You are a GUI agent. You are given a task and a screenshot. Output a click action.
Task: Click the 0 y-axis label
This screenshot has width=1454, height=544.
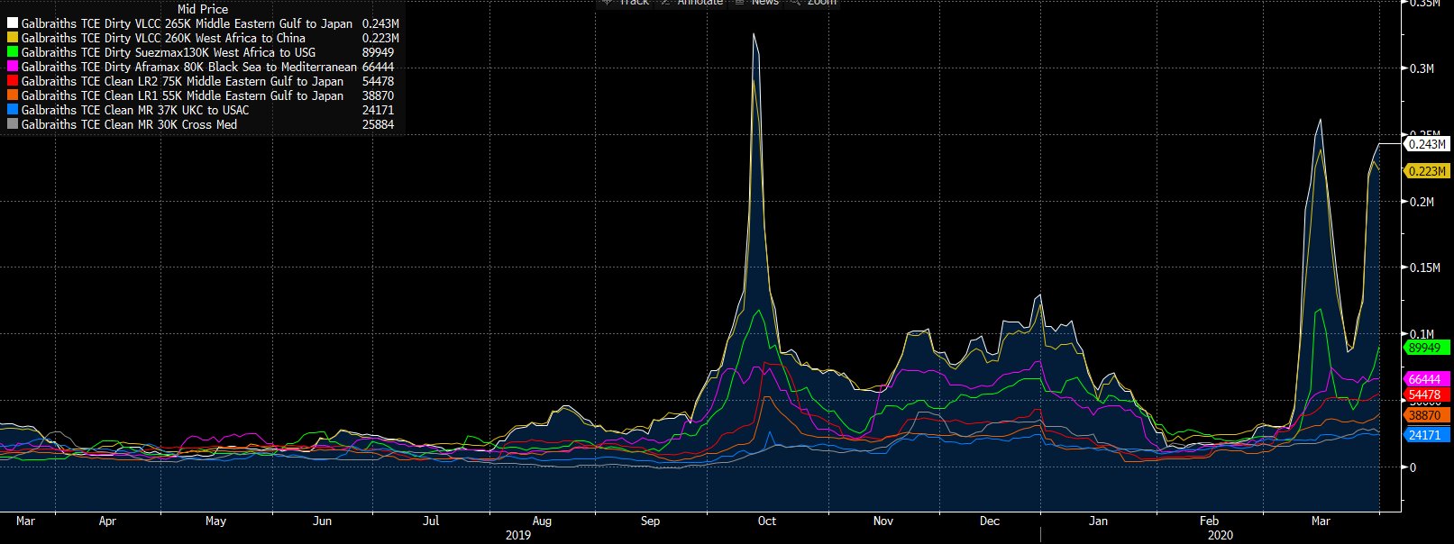point(1413,467)
